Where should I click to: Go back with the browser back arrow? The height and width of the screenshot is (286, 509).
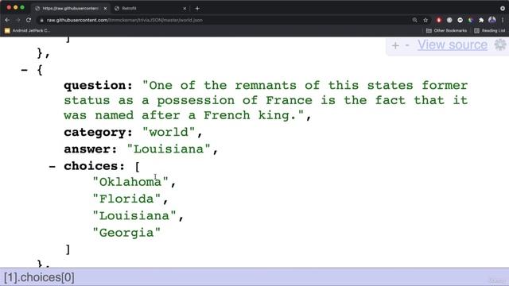pyautogui.click(x=7, y=20)
